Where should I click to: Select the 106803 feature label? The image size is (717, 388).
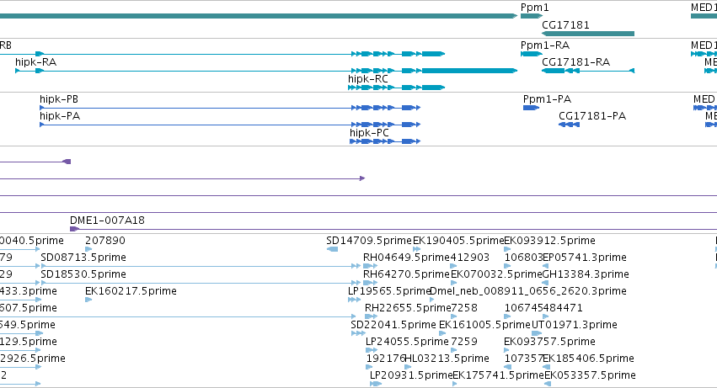tap(523, 258)
